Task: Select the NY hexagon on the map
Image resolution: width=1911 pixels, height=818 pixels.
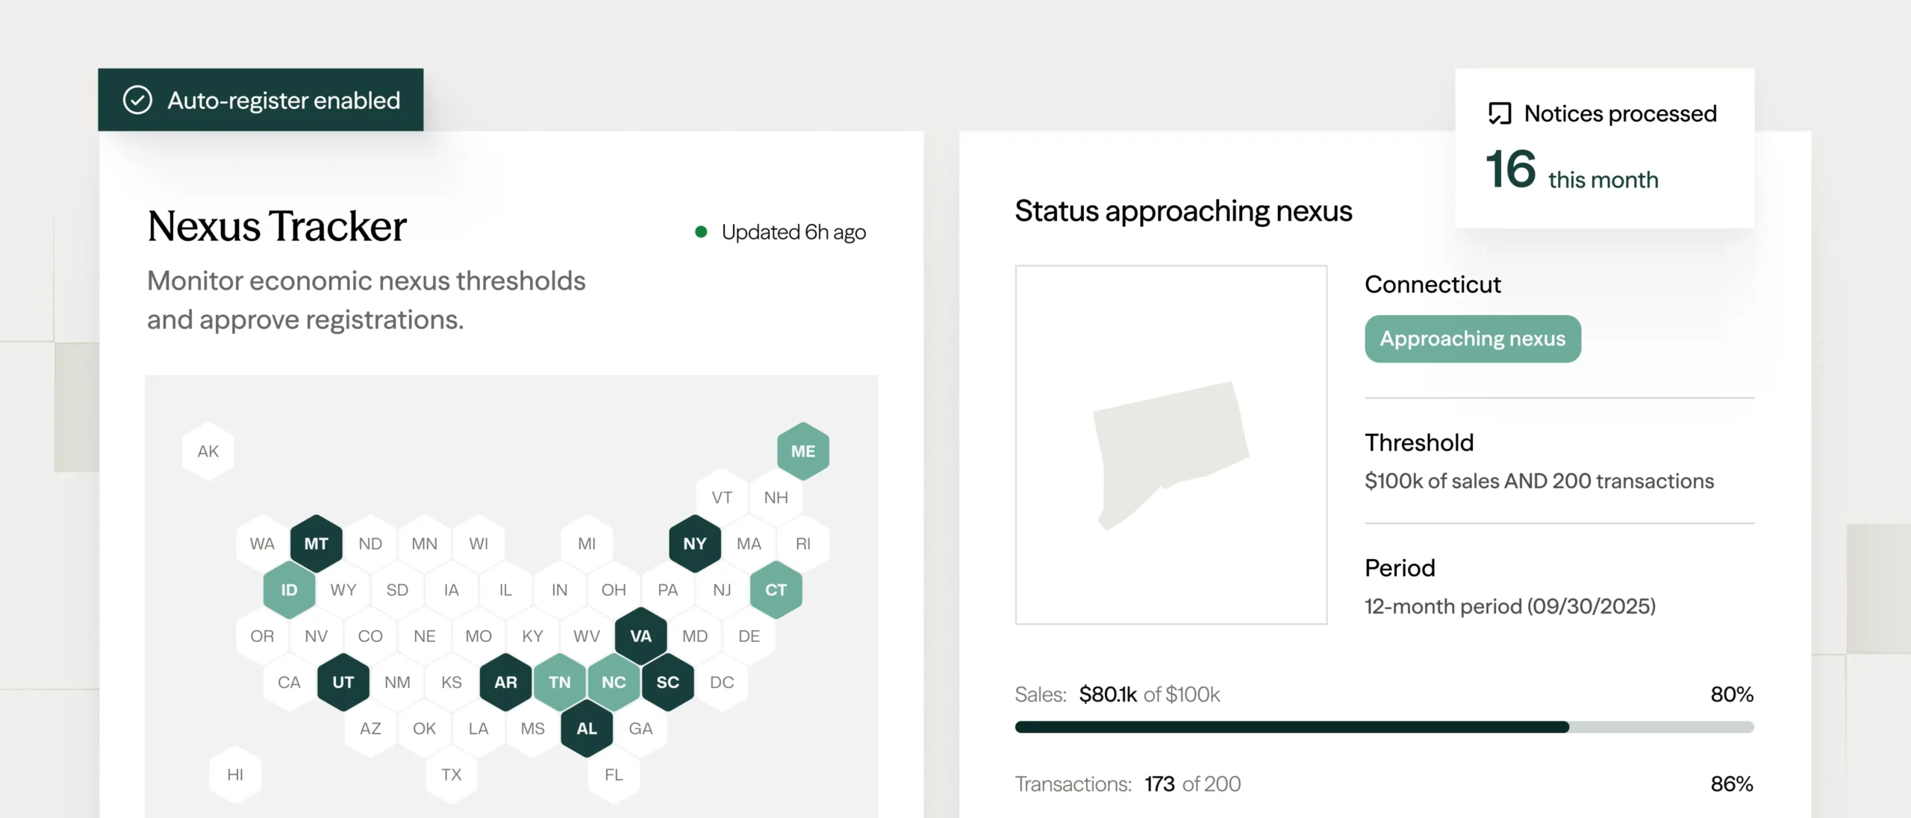Action: coord(693,543)
